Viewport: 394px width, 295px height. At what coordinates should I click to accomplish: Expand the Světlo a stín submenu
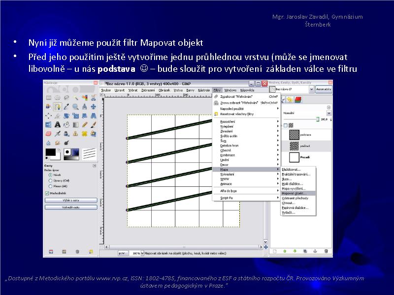tap(246, 136)
